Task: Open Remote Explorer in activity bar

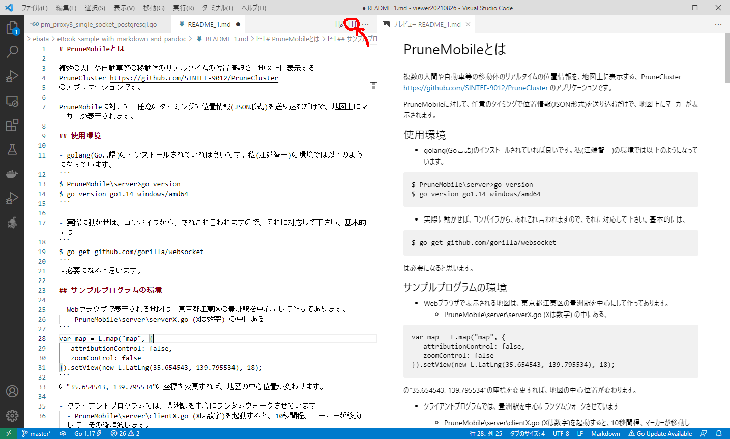Action: (x=12, y=101)
